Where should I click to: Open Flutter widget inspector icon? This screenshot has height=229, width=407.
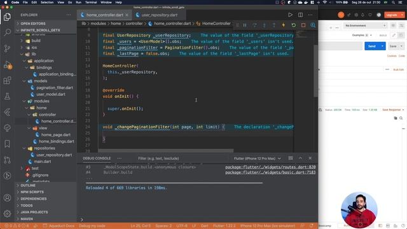coord(313,25)
